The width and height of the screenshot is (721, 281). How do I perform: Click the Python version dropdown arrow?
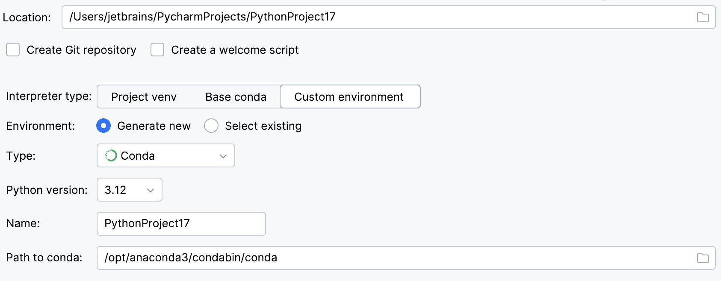(x=150, y=190)
